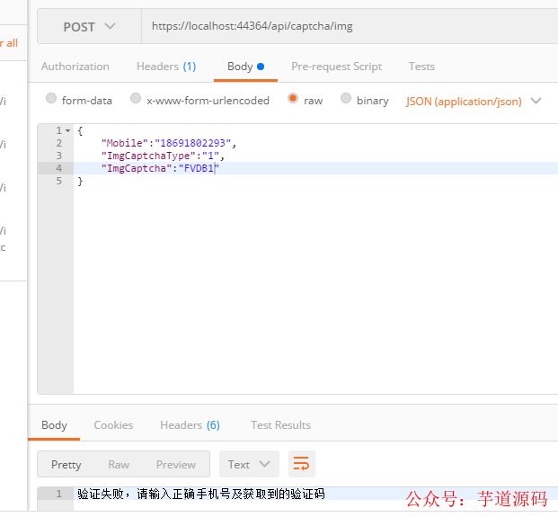Open the response Headers (6) tab
Viewport: 558px width, 517px height.
[190, 425]
